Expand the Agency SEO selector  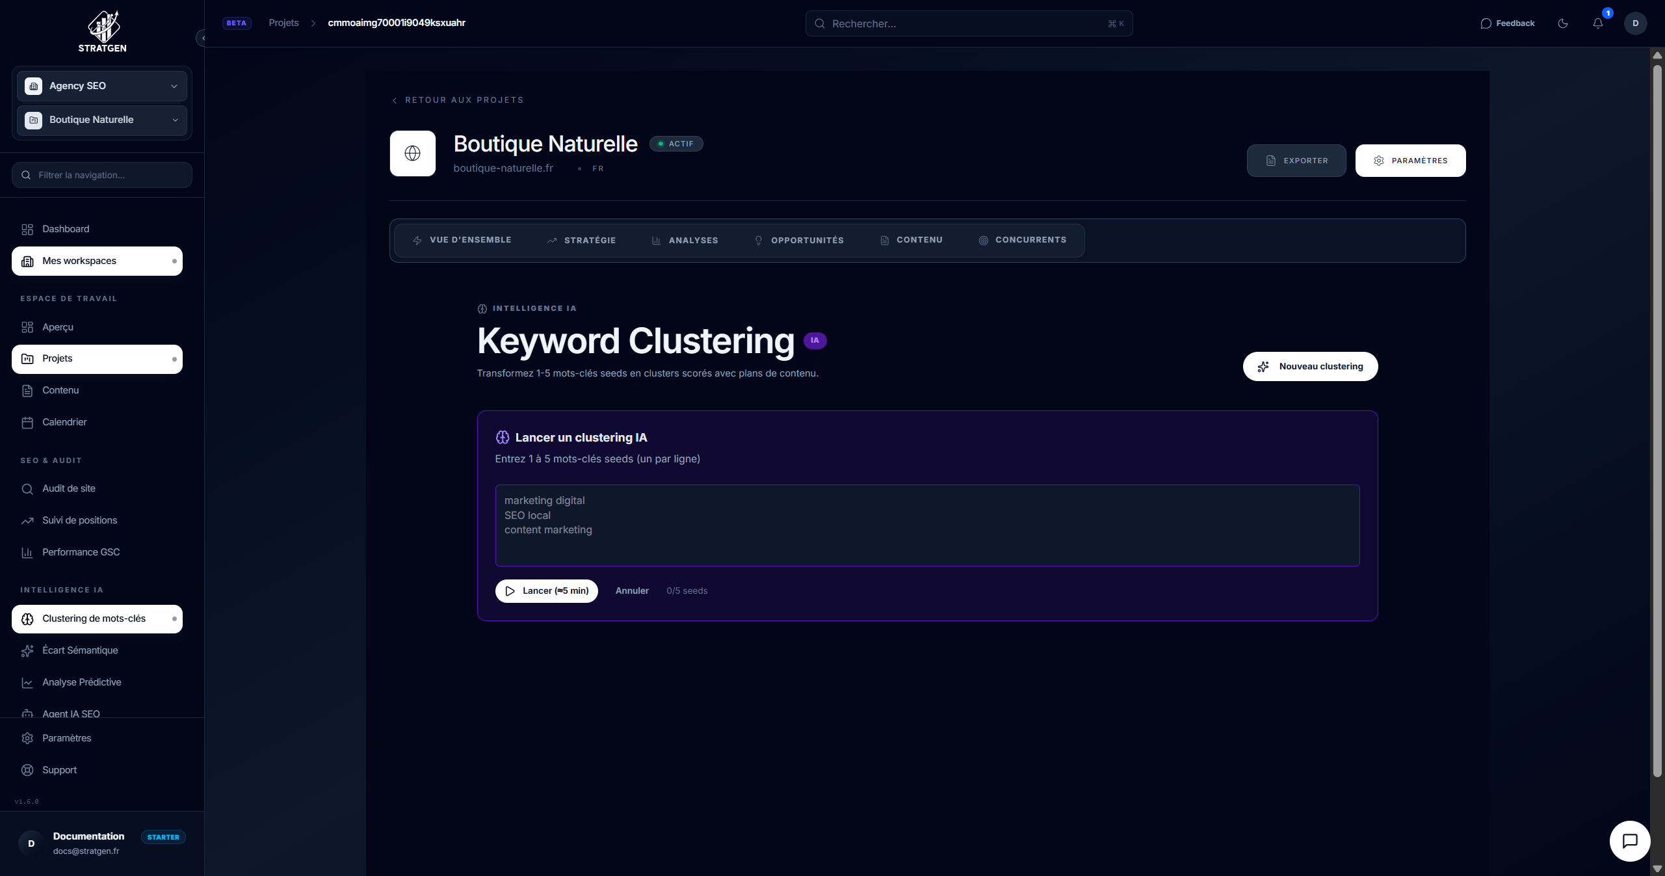(x=101, y=85)
